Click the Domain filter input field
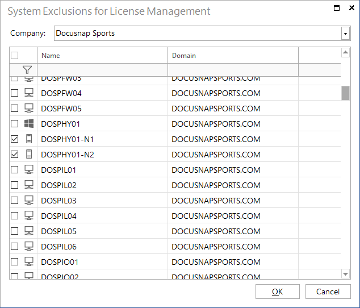The image size is (360, 308). coord(233,70)
